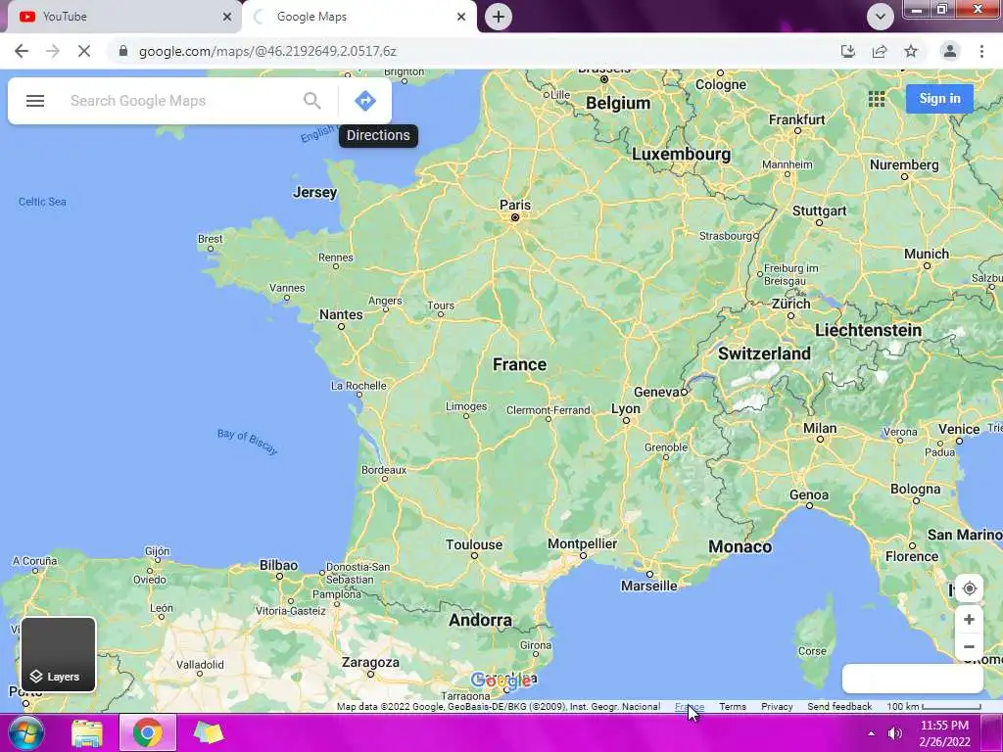Select the Google Maps tab
Viewport: 1003px width, 752px height.
coord(358,17)
